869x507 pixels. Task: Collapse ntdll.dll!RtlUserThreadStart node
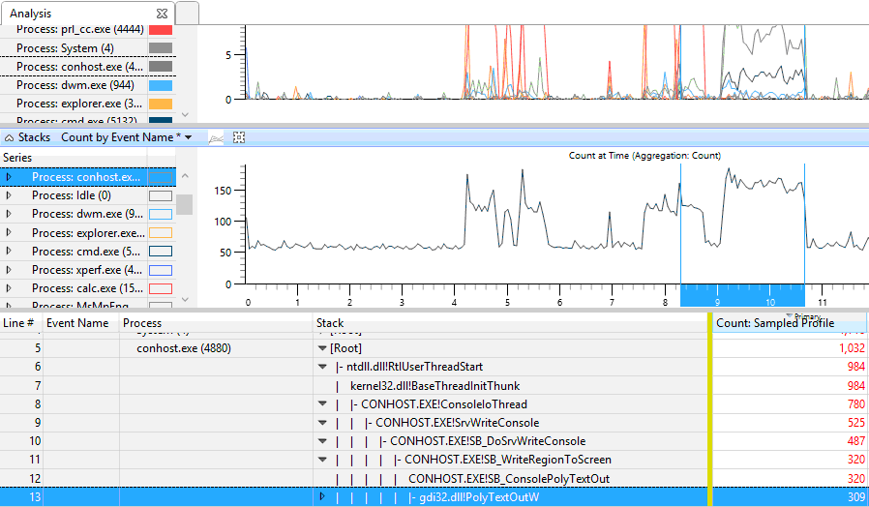pos(322,367)
